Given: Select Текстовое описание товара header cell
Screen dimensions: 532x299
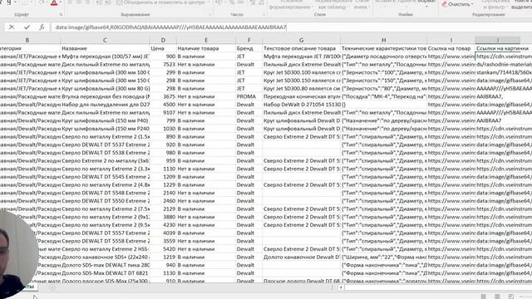Looking at the screenshot, I should coord(301,48).
